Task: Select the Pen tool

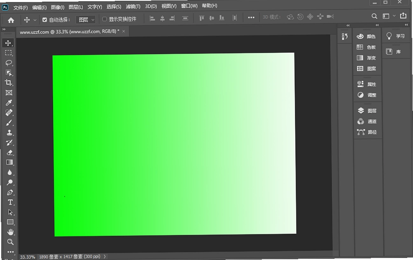Action: pyautogui.click(x=10, y=193)
